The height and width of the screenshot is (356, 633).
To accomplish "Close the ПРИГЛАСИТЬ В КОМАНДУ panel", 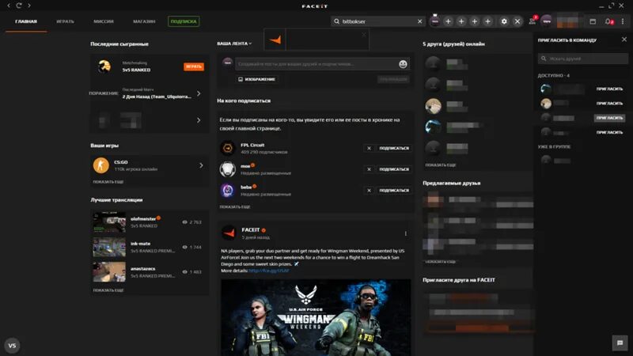I will tap(624, 40).
